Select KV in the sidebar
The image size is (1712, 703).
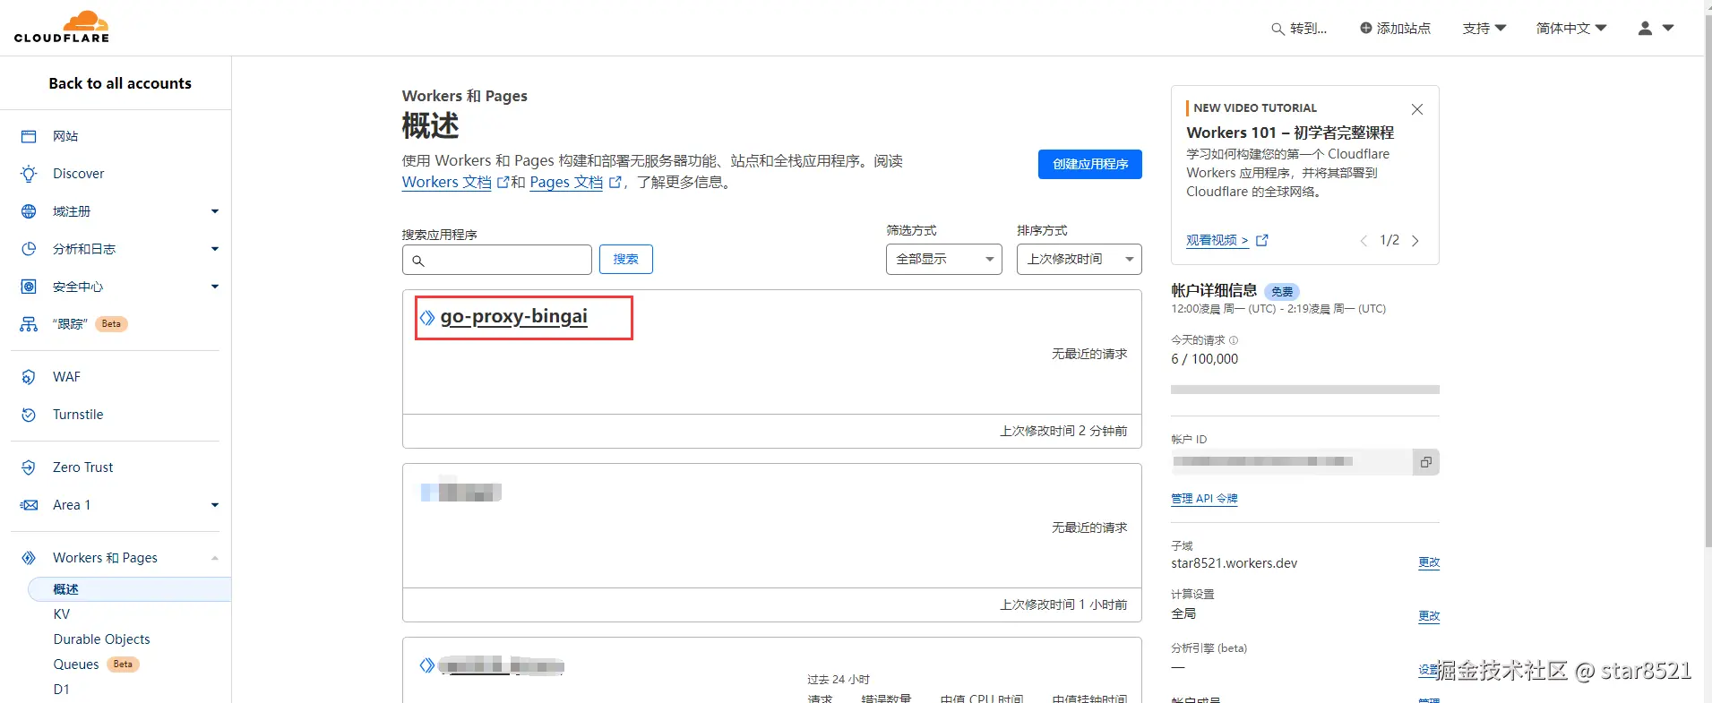[x=62, y=614]
